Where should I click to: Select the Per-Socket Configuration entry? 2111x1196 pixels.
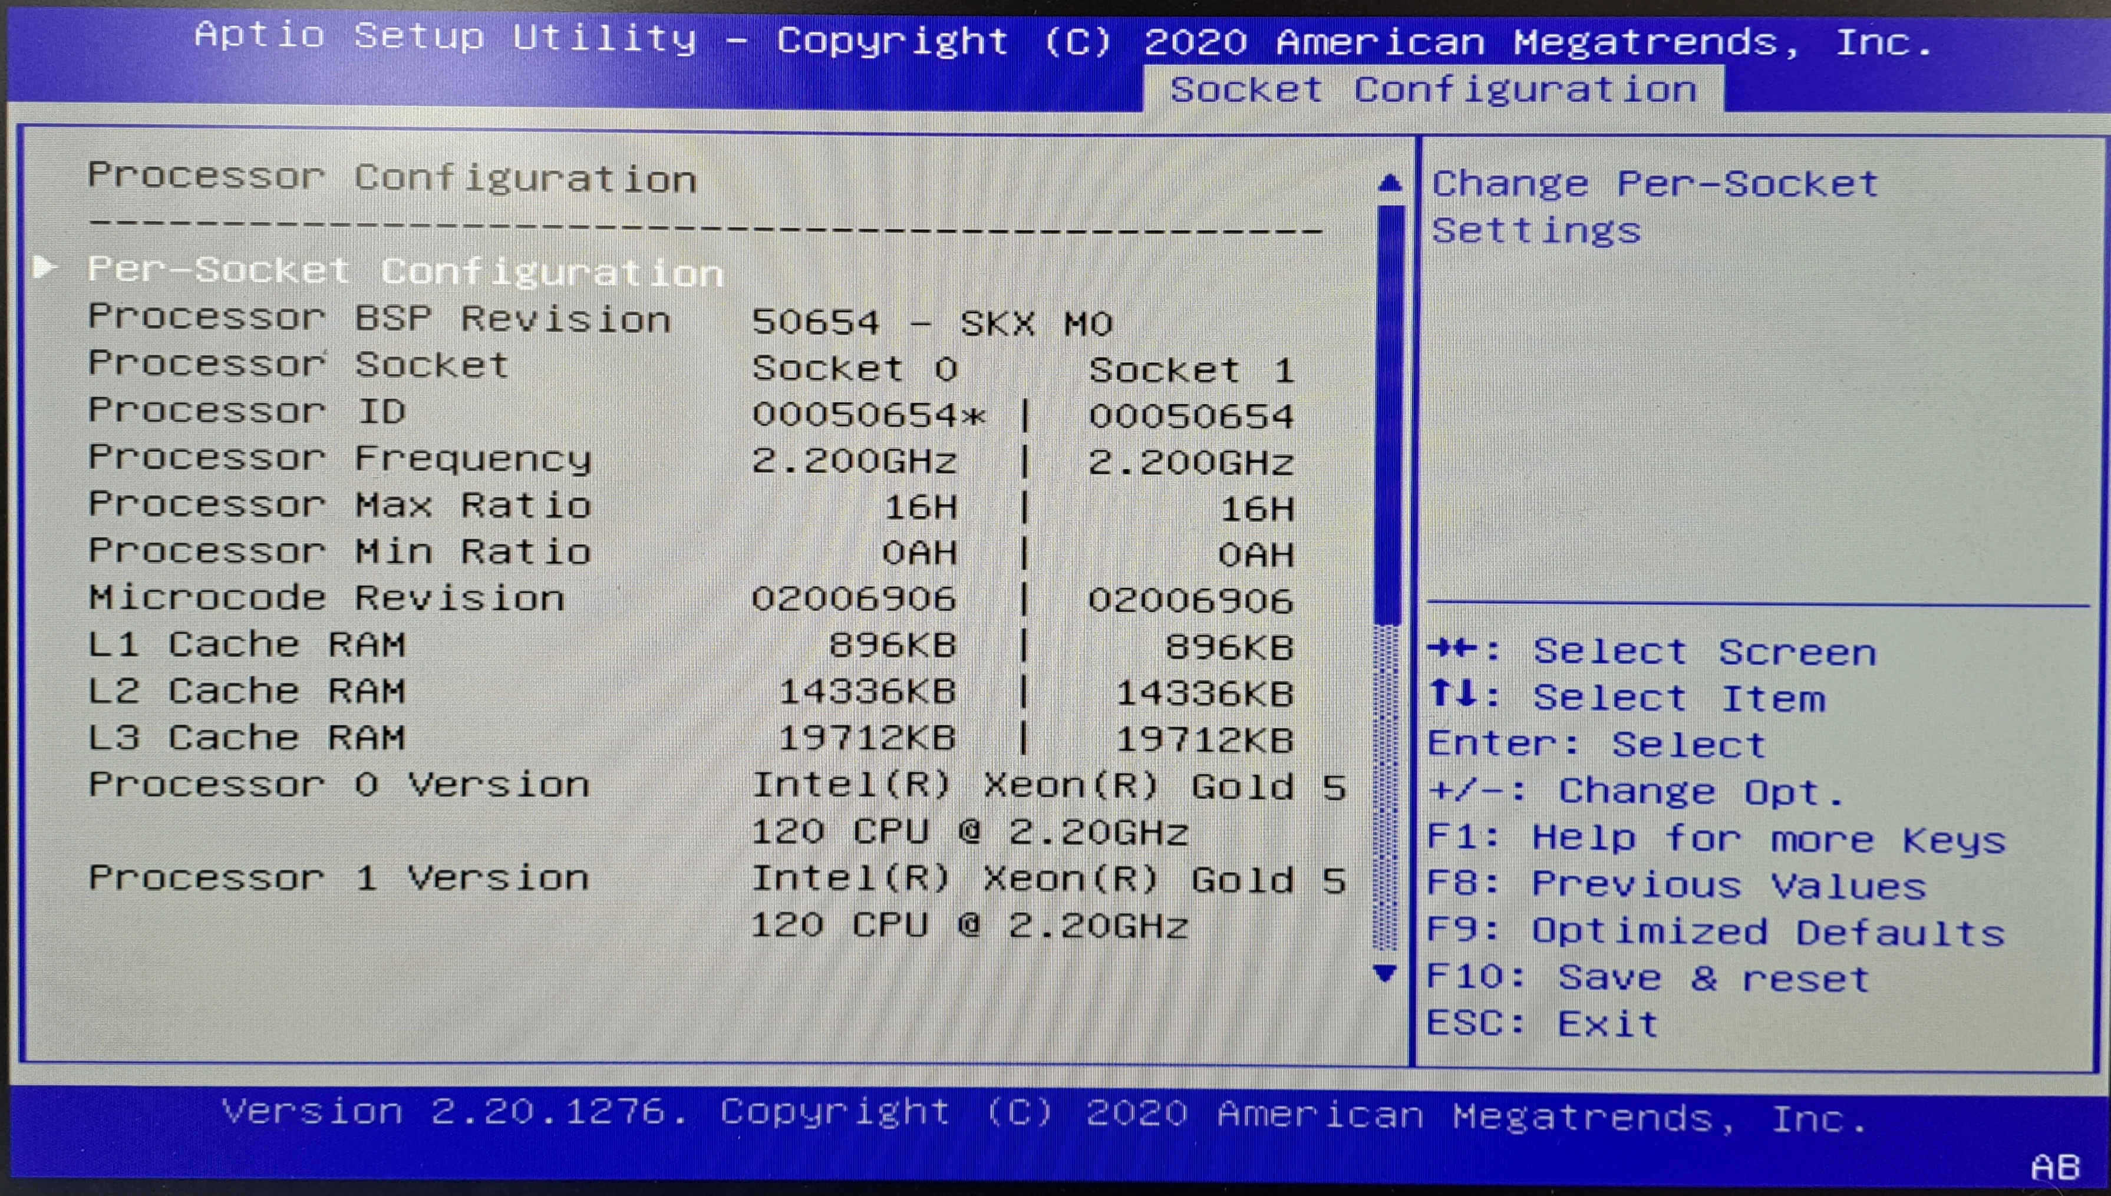pyautogui.click(x=405, y=270)
